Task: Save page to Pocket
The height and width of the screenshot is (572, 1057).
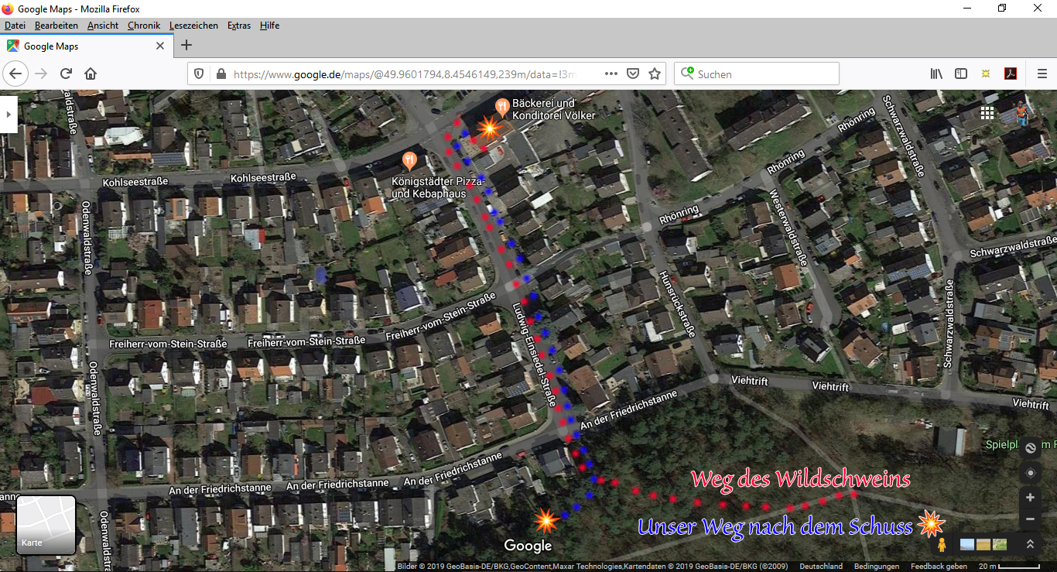Action: click(x=633, y=74)
